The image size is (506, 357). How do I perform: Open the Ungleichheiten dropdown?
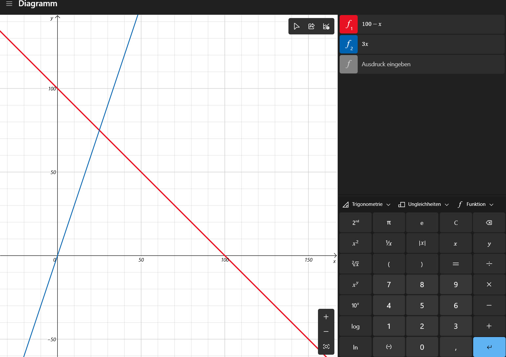(x=423, y=204)
